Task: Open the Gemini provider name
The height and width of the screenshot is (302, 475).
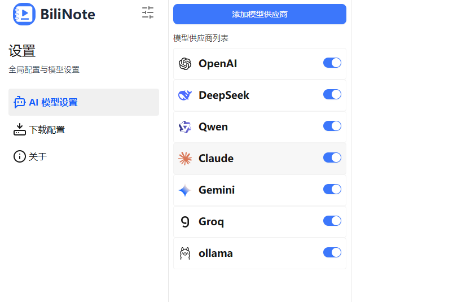Action: (x=217, y=190)
